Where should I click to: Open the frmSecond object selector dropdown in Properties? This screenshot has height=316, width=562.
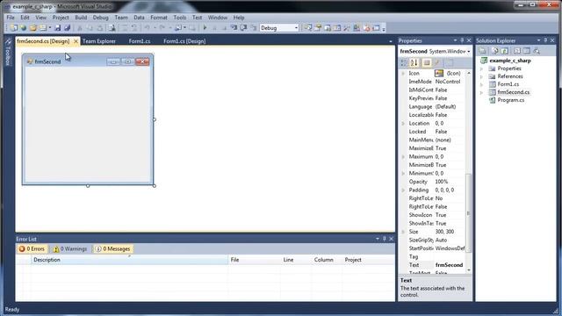tap(468, 51)
